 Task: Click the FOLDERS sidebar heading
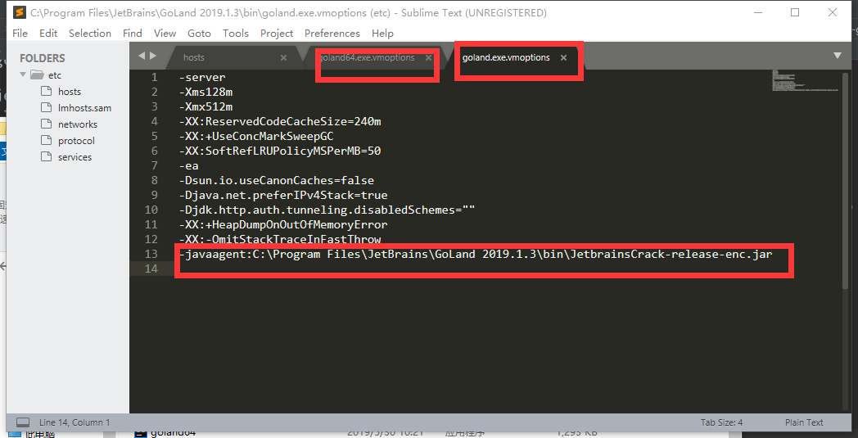point(42,58)
